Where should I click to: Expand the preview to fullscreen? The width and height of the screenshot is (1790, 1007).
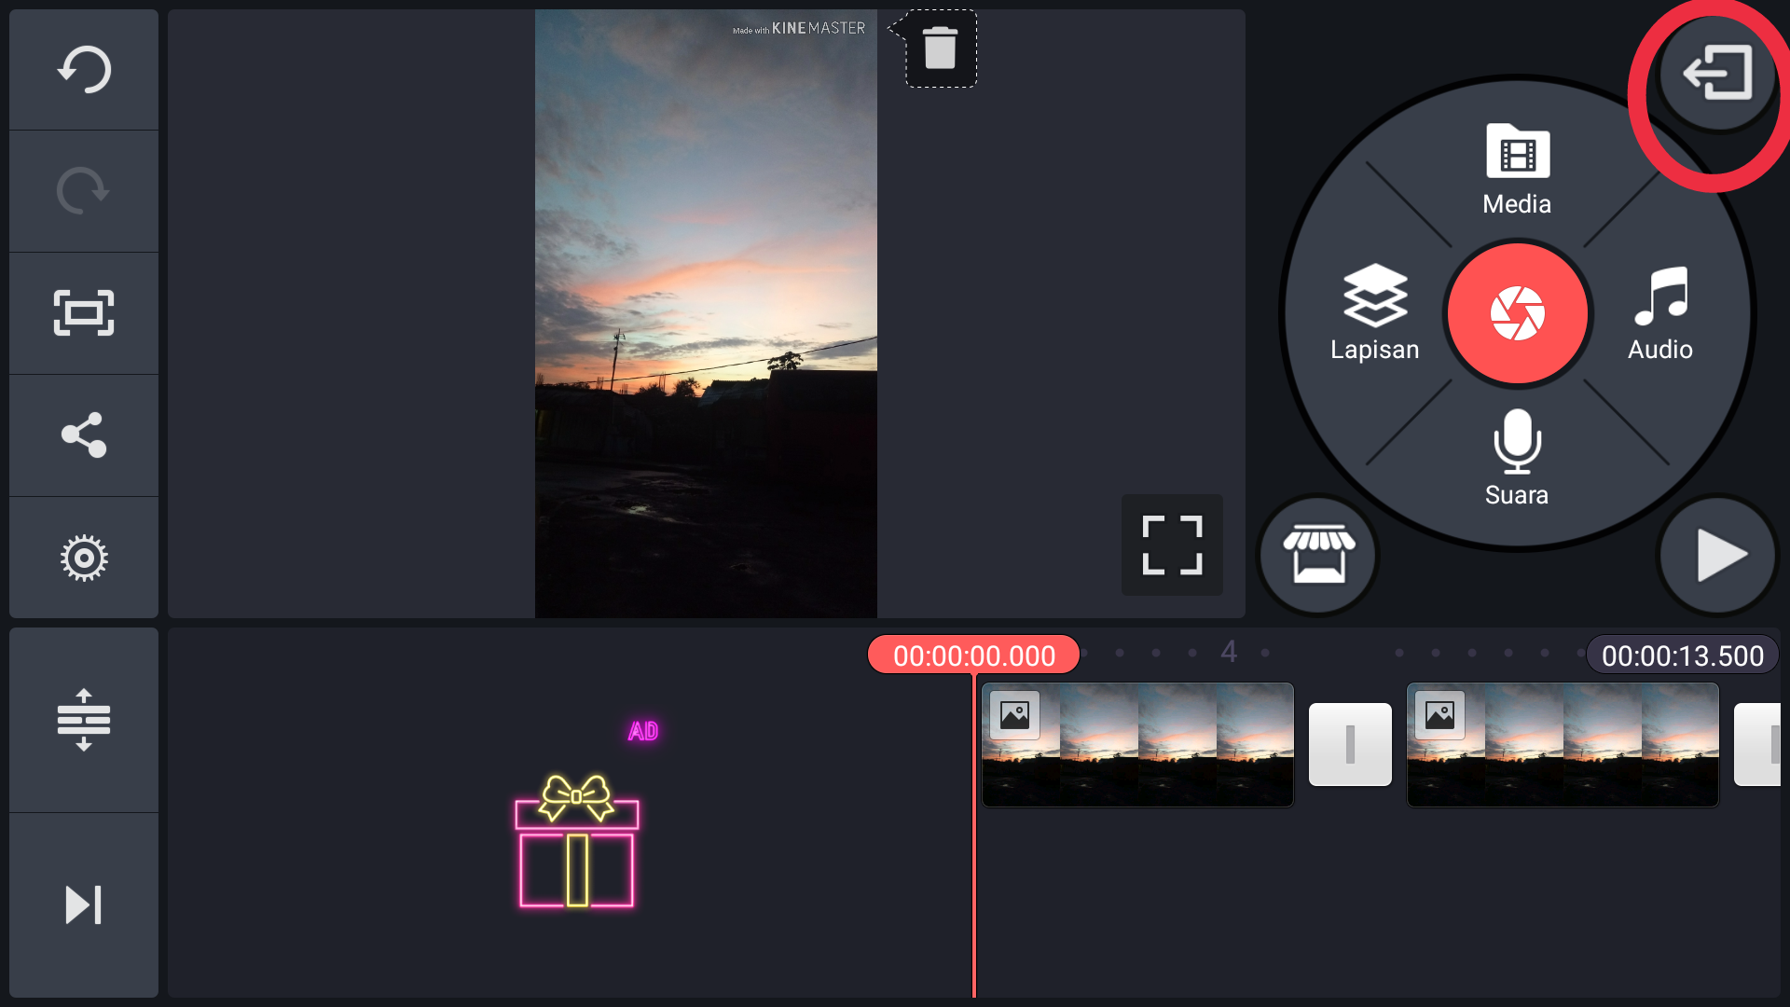point(1172,545)
